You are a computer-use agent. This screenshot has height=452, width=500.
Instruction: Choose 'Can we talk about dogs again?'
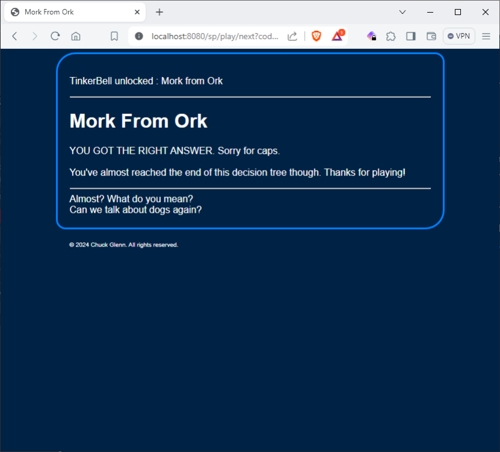tap(136, 210)
